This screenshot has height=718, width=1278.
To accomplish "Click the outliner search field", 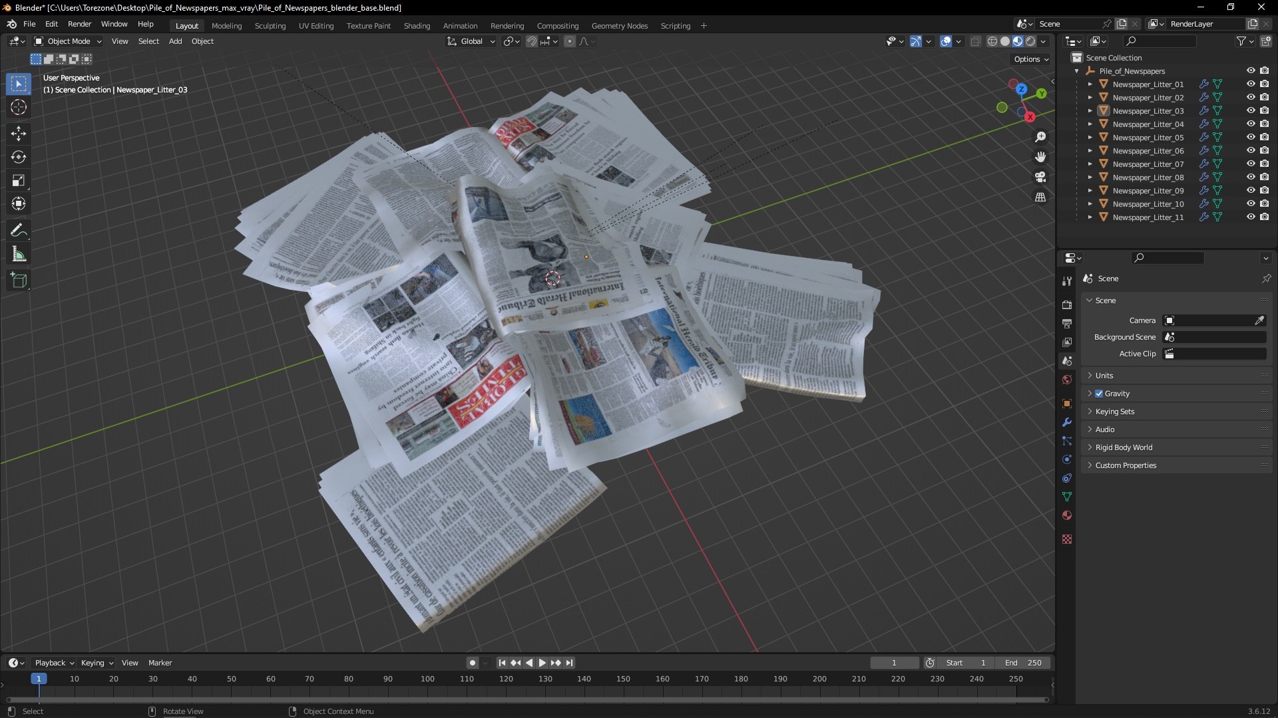I will (1159, 41).
